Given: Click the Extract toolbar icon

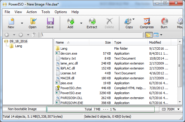Looking at the screenshot, I should pos(92,21).
